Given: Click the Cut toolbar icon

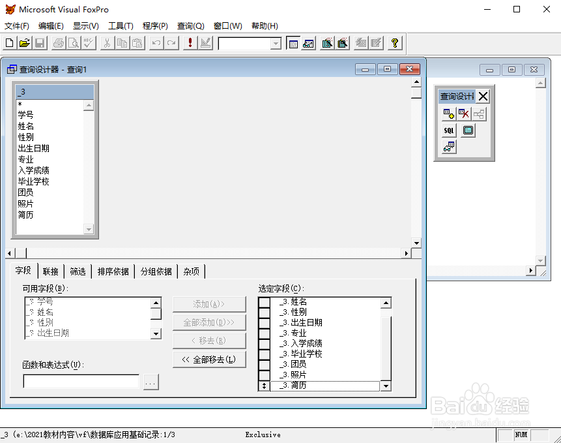Looking at the screenshot, I should pyautogui.click(x=107, y=43).
